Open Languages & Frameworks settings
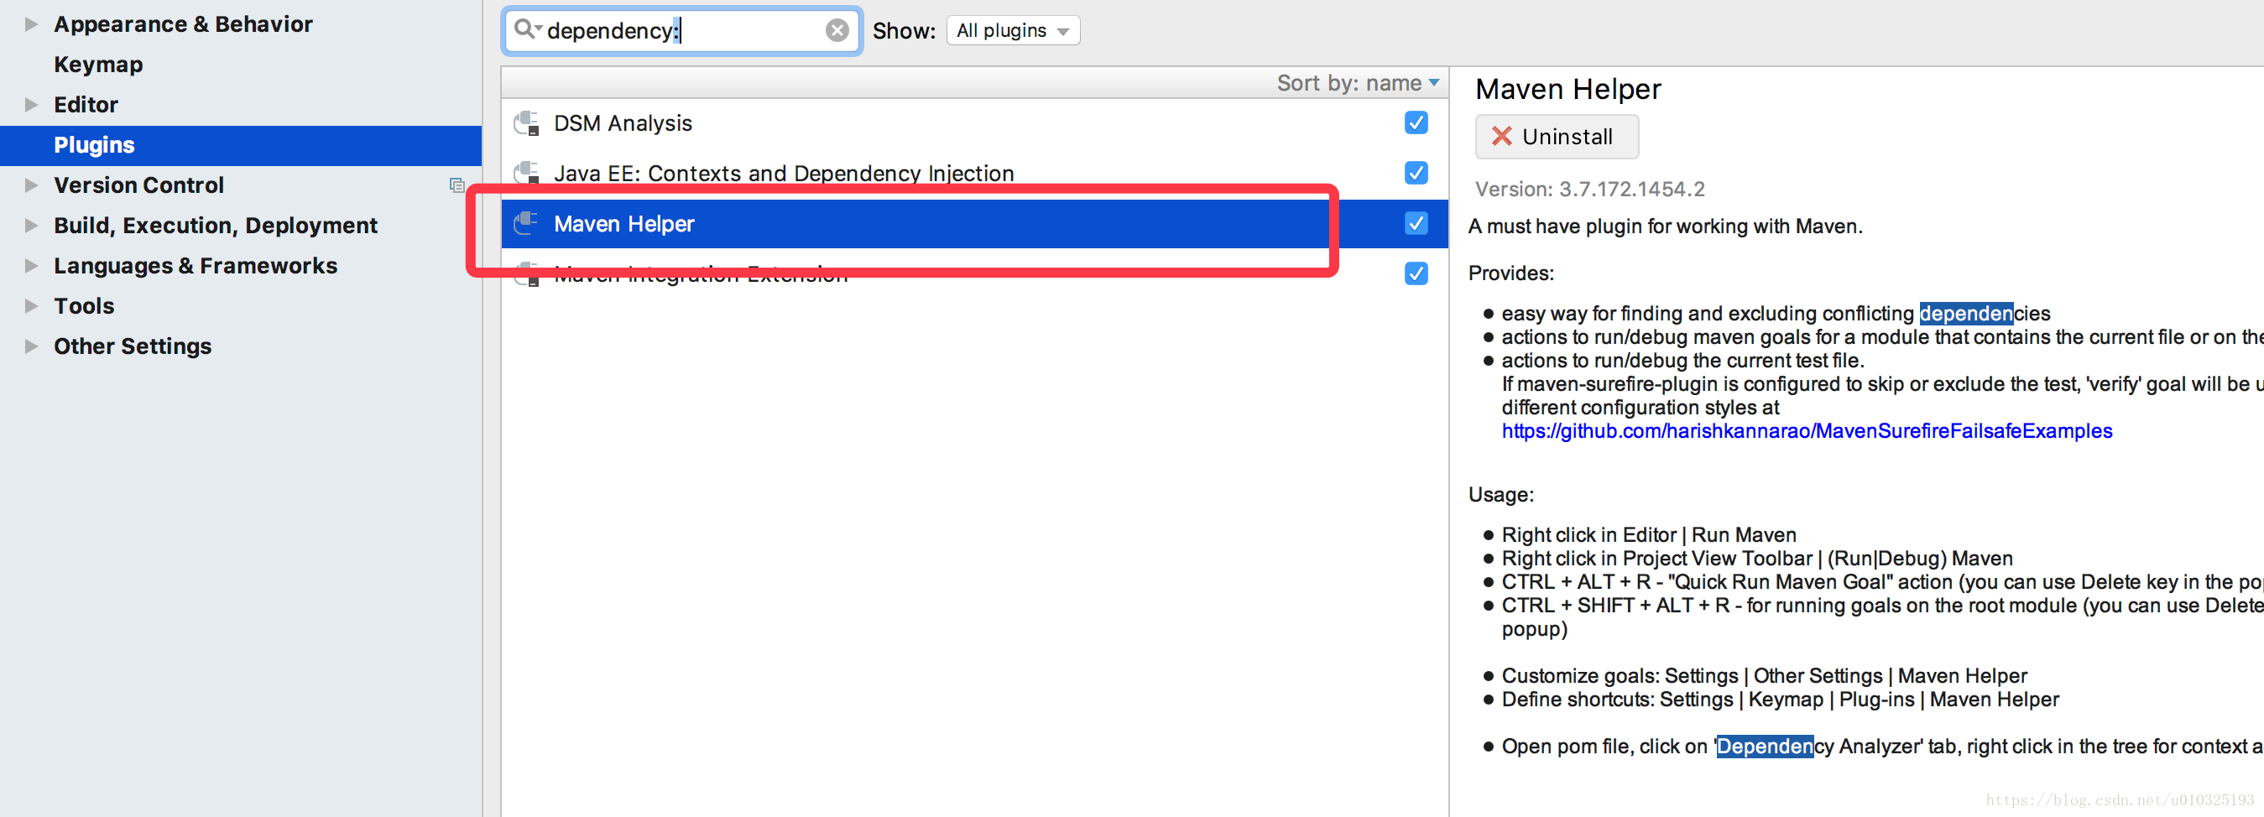The image size is (2264, 817). 196,266
